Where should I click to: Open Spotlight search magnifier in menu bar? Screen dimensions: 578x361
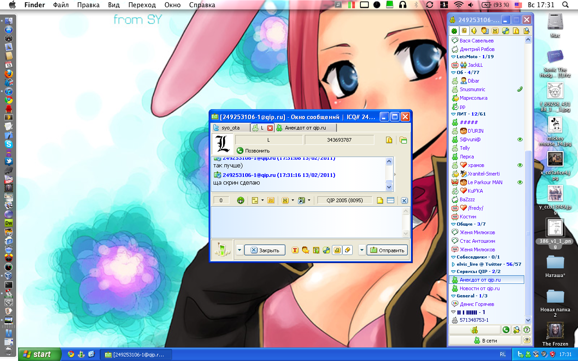[x=565, y=5]
